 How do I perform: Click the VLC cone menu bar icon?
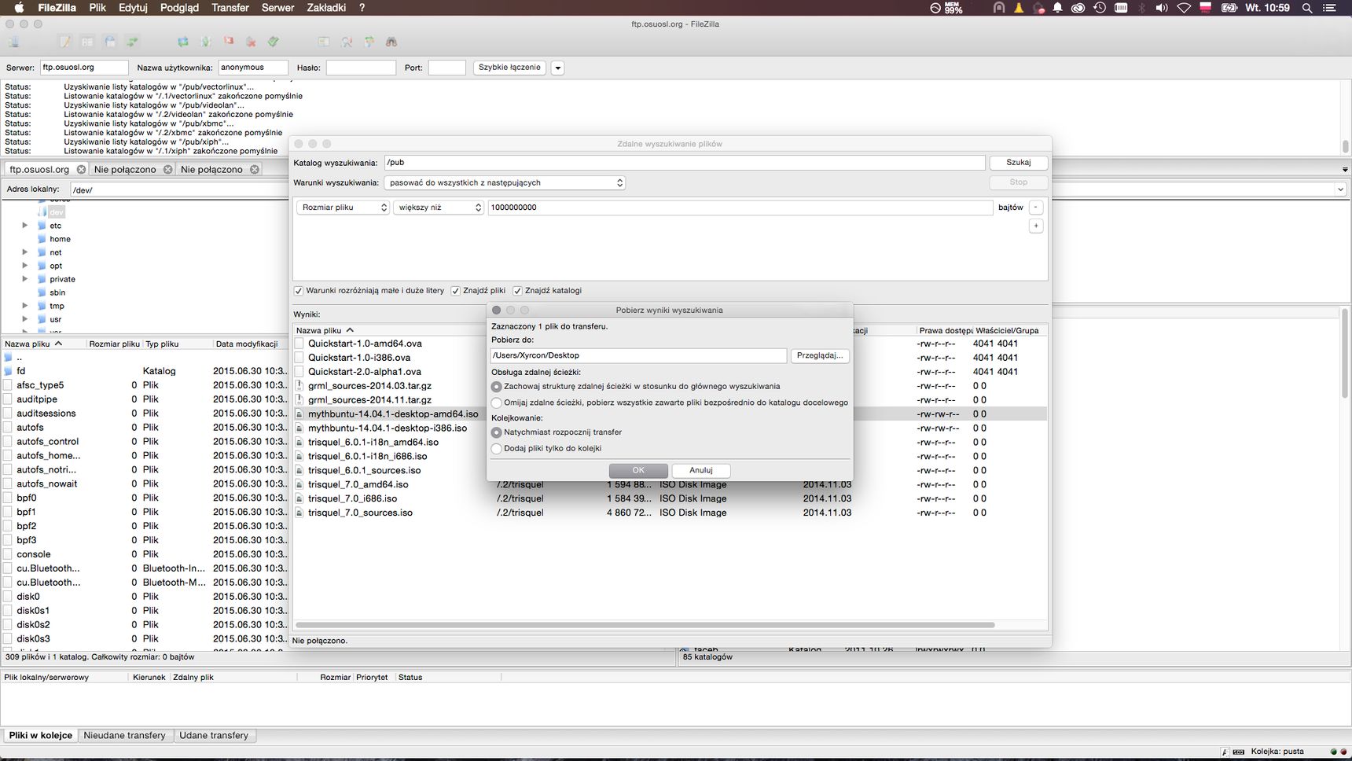pos(1019,8)
